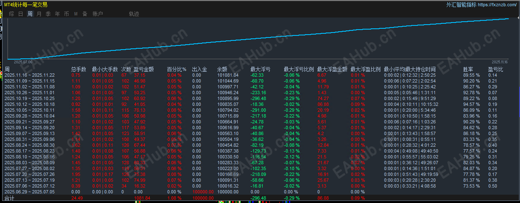
Task: Click deposit value 100000.00 in 06.29 row
Action: click(203, 192)
